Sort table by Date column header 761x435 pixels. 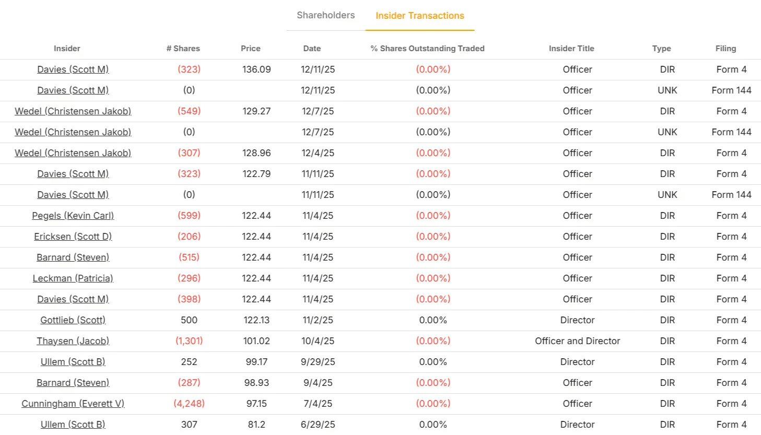coord(312,49)
